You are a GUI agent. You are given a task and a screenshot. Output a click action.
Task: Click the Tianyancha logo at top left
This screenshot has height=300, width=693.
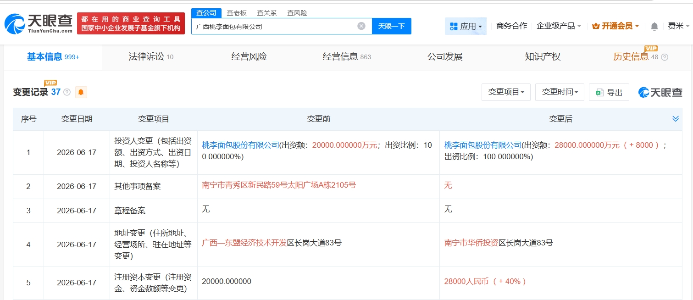(x=39, y=23)
